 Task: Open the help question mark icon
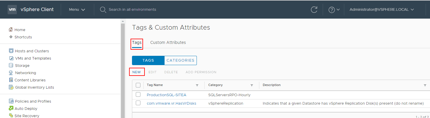[x=331, y=10]
